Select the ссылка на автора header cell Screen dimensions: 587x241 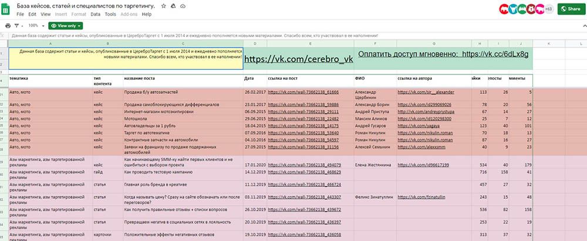tap(434, 81)
